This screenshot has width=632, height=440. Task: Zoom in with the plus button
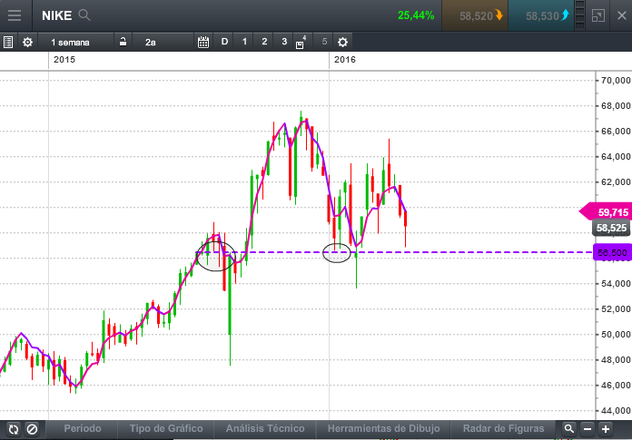606,429
